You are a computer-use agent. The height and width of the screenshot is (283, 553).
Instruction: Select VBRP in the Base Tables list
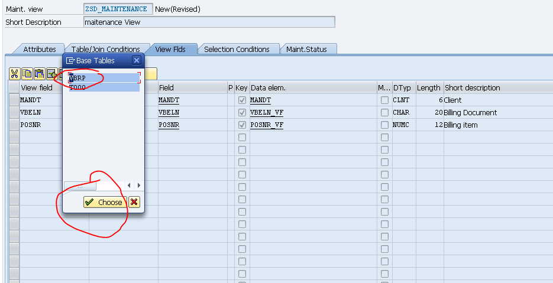(x=105, y=78)
